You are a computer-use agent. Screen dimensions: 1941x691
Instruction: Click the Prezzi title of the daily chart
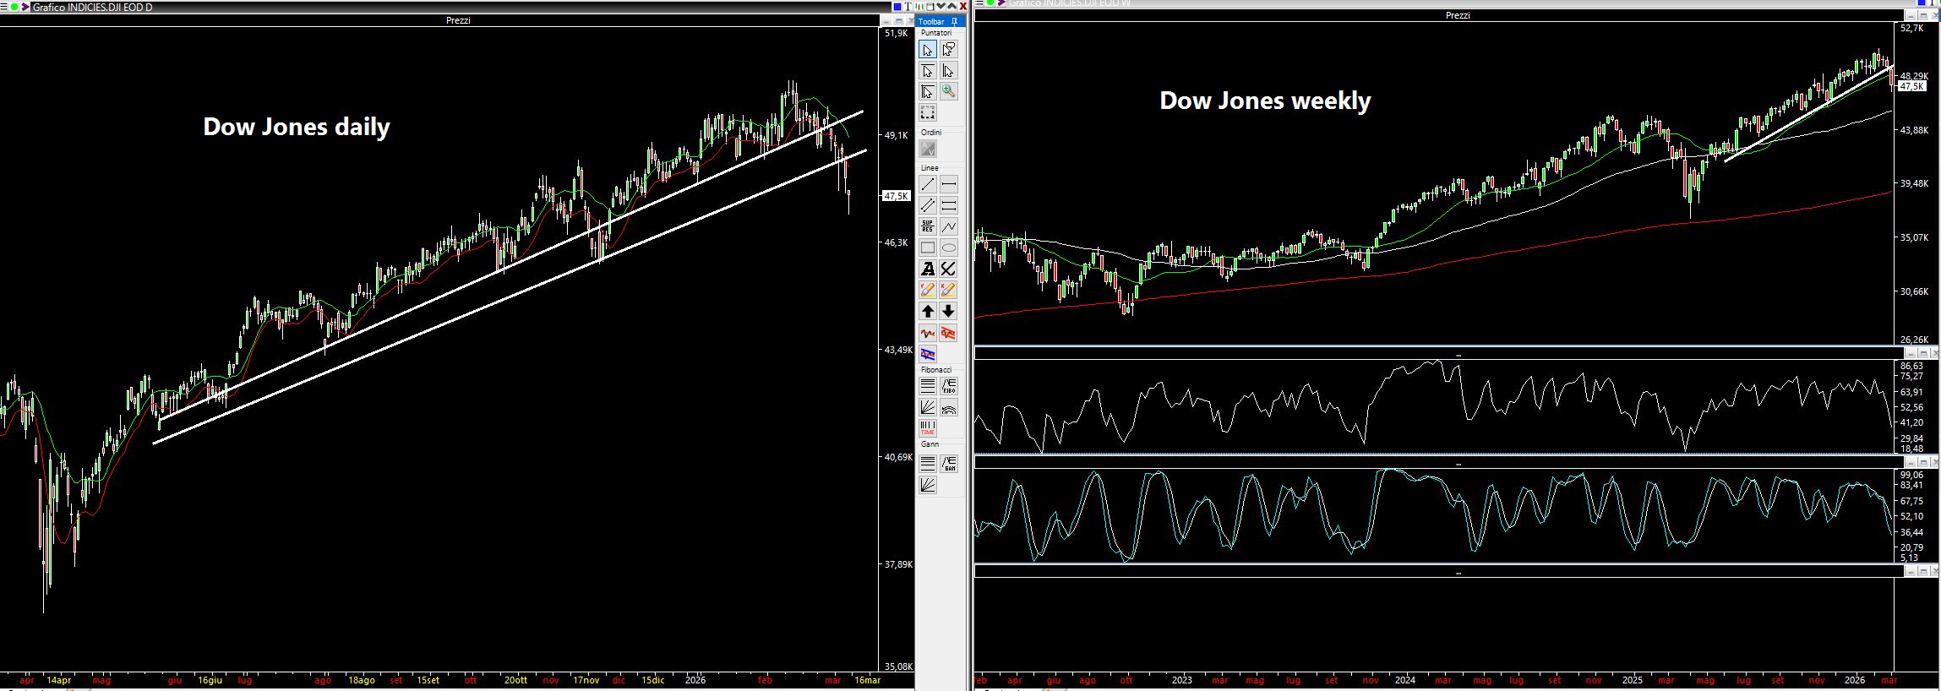[x=458, y=20]
